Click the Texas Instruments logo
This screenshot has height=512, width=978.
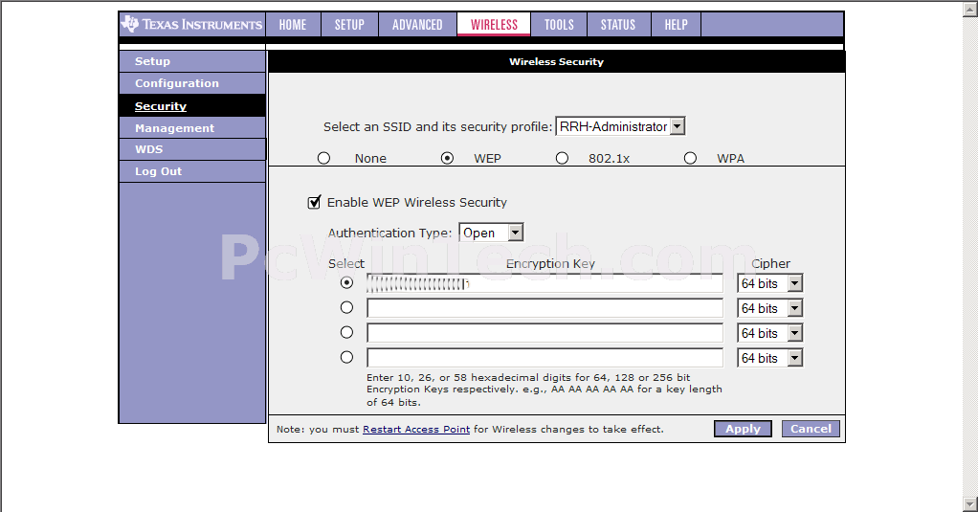192,24
